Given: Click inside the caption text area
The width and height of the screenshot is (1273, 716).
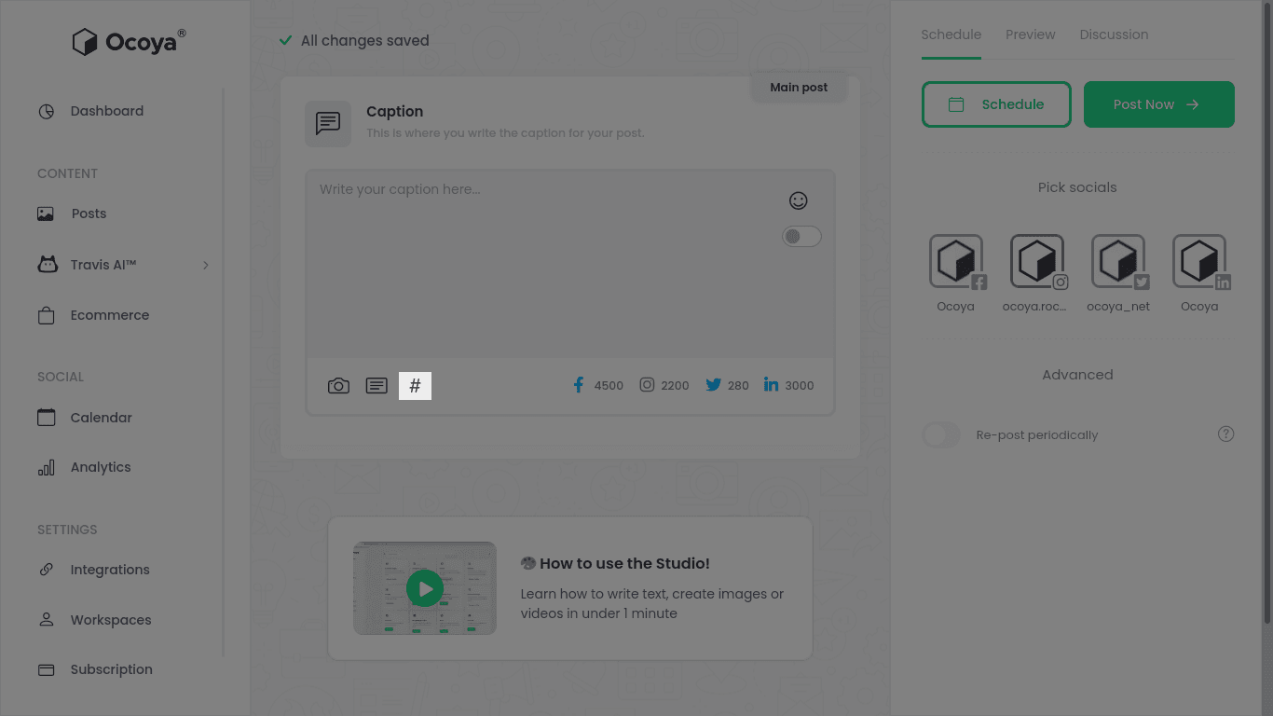Looking at the screenshot, I should click(570, 264).
